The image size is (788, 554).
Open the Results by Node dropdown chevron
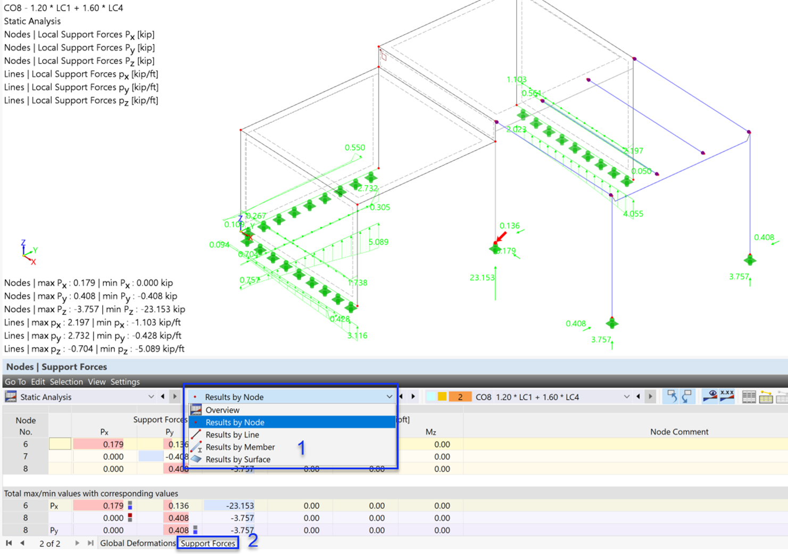pos(388,396)
